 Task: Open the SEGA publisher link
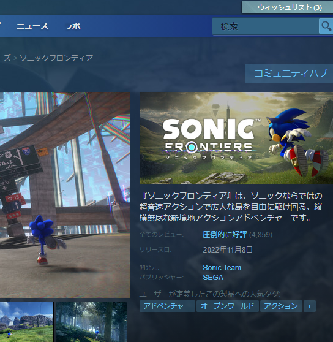click(x=213, y=278)
